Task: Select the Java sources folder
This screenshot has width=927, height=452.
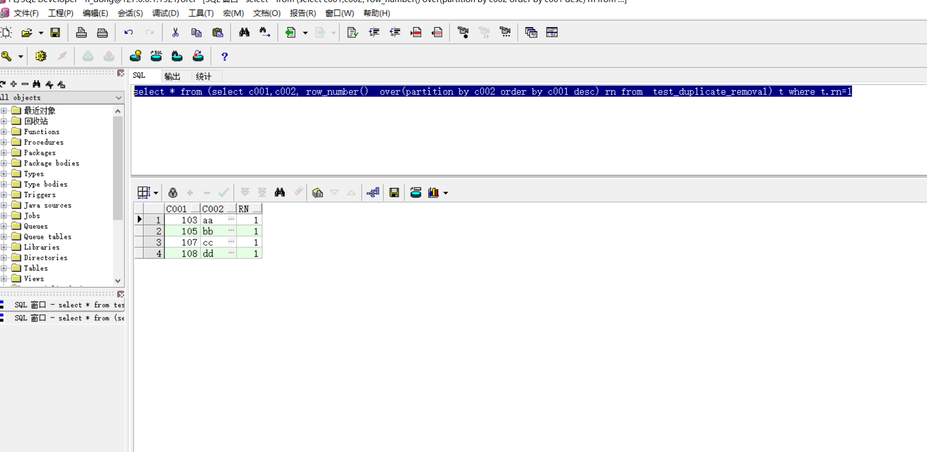Action: pos(47,205)
